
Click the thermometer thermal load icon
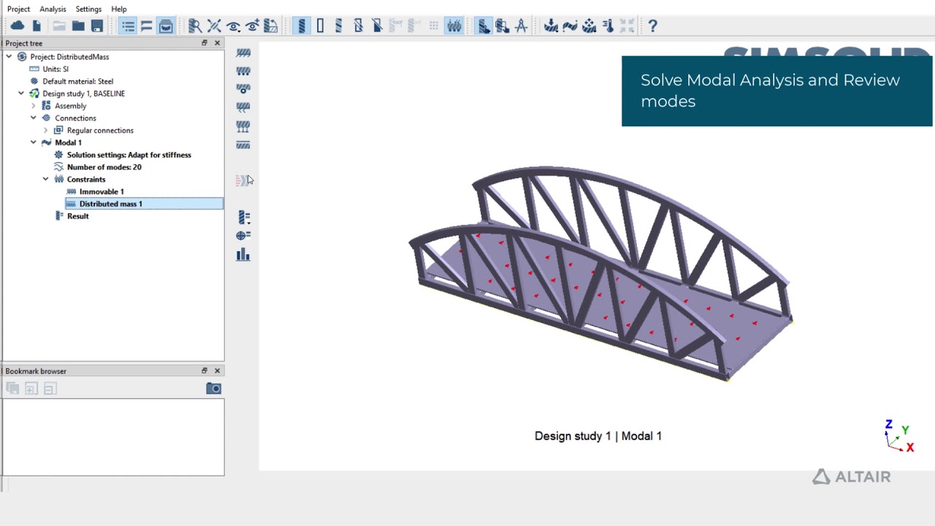click(608, 26)
